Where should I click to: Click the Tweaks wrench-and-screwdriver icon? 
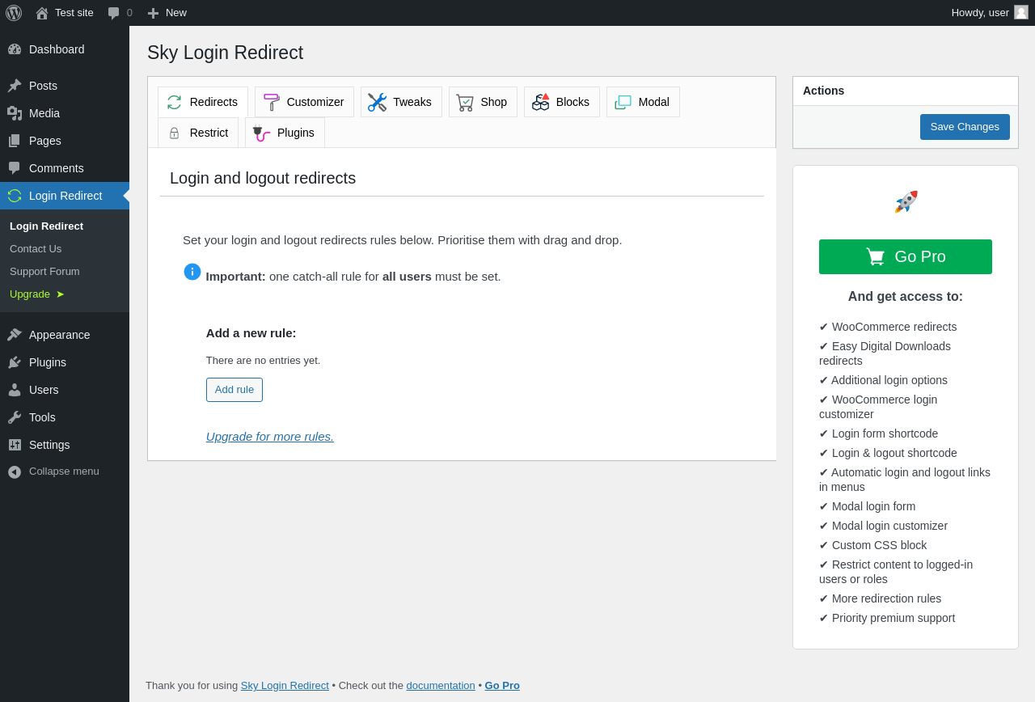[x=377, y=102]
